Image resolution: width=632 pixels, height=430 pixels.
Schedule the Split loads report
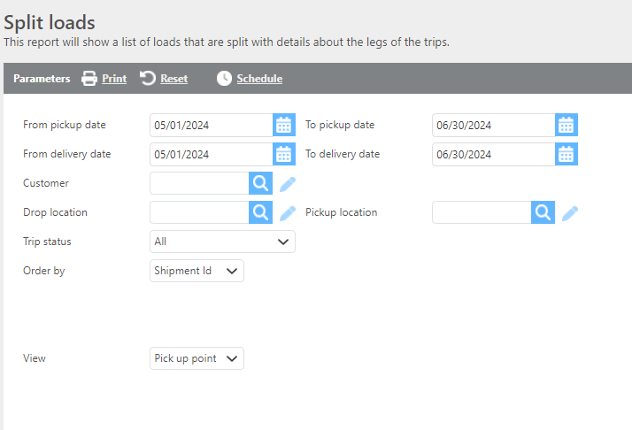[250, 79]
